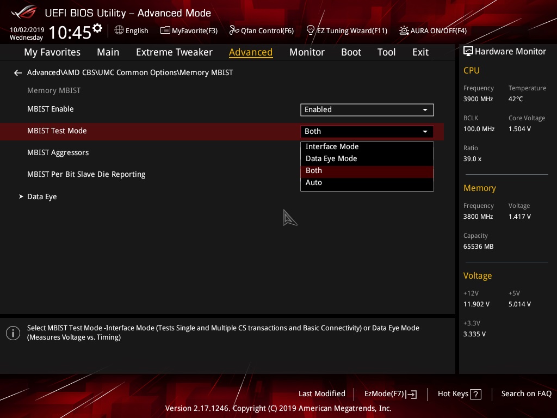Click the info icon beside help text

[x=13, y=333]
